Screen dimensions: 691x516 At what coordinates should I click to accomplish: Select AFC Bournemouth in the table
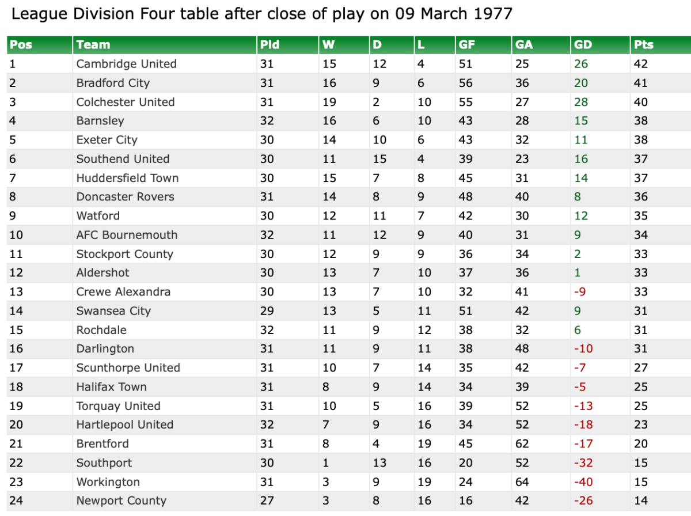click(127, 235)
